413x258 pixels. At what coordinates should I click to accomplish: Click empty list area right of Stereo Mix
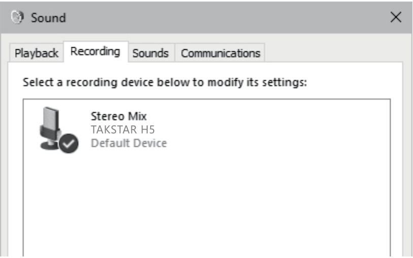tap(279, 127)
